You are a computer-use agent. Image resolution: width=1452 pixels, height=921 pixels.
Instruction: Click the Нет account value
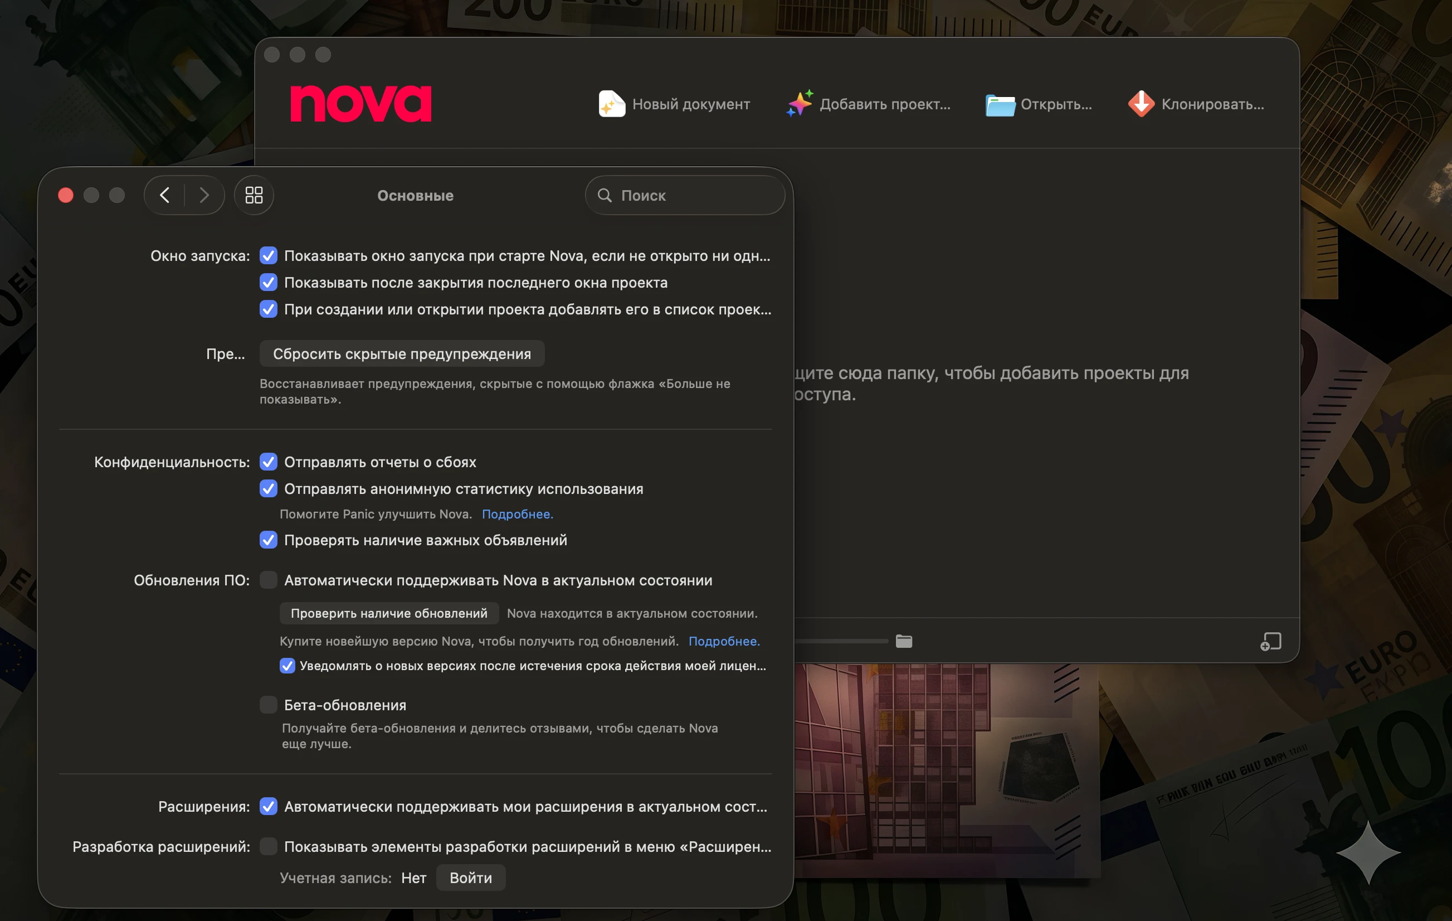[413, 878]
